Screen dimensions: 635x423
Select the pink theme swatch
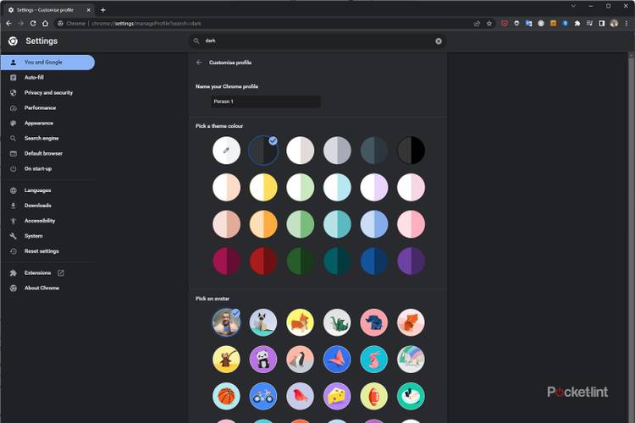(411, 224)
